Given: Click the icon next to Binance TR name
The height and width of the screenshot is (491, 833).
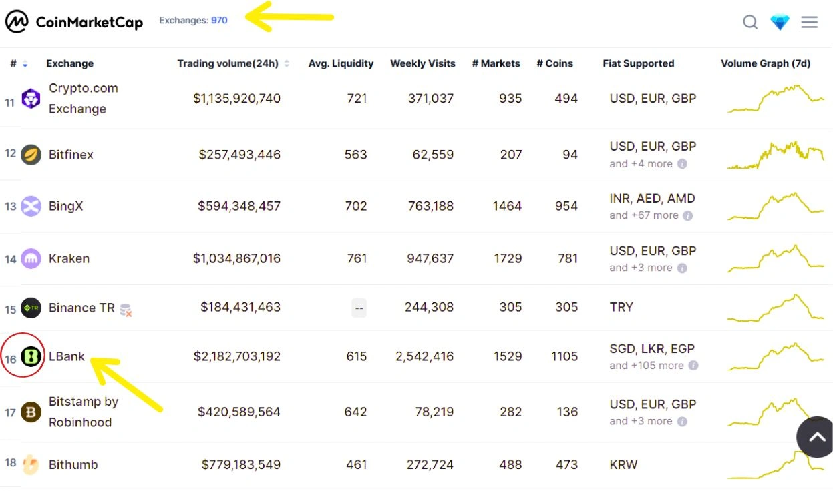Looking at the screenshot, I should pyautogui.click(x=126, y=309).
